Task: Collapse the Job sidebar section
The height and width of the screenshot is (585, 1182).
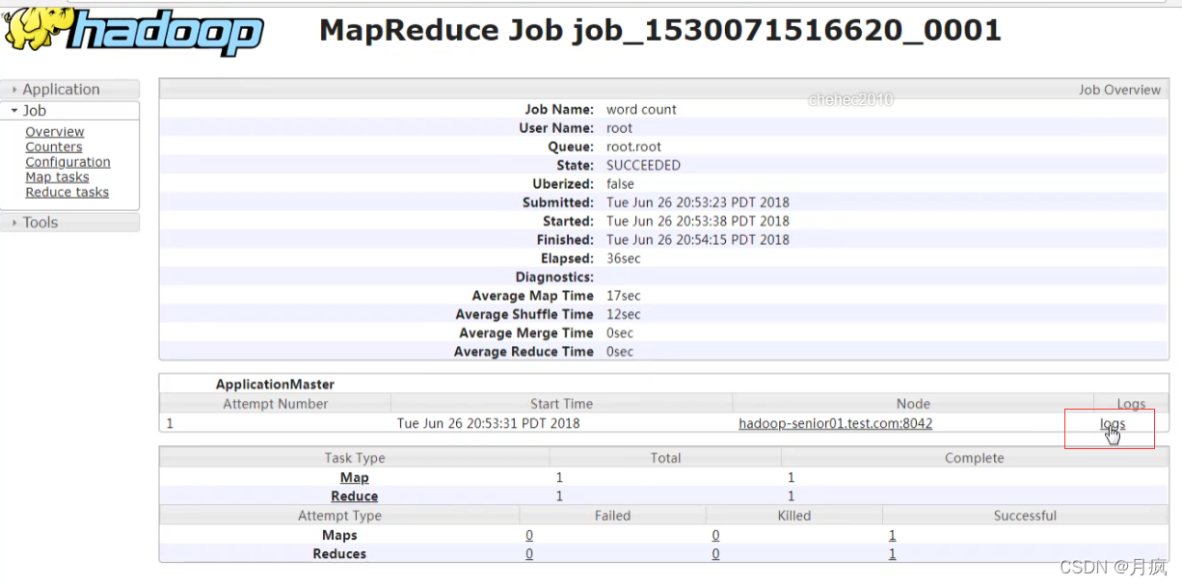Action: click(70, 111)
